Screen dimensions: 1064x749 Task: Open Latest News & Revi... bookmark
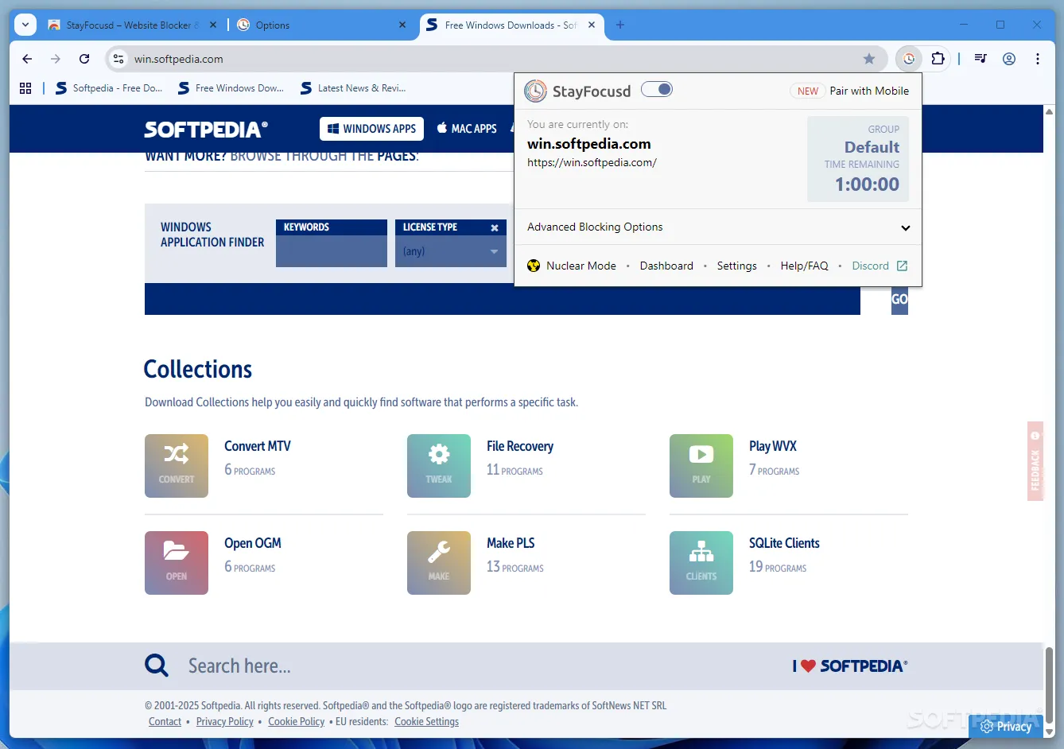click(x=354, y=88)
